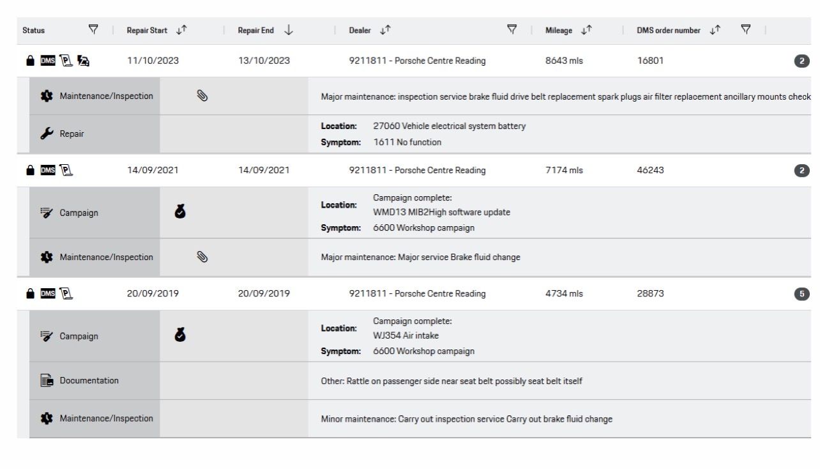Screen dimensions: 820x469
Task: Open the attachment paperclip for the 2023 Major maintenance
Action: coord(201,96)
